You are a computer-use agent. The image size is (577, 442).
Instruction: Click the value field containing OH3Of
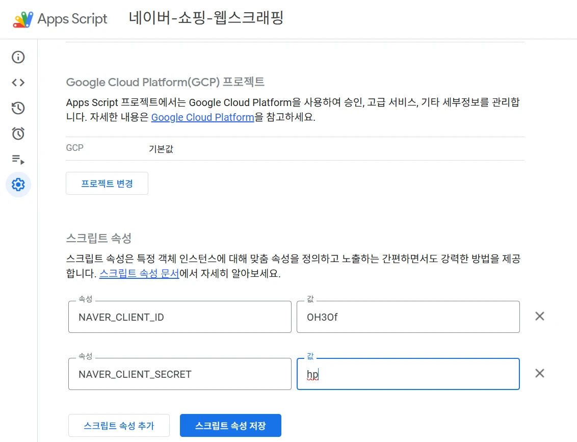click(x=408, y=317)
